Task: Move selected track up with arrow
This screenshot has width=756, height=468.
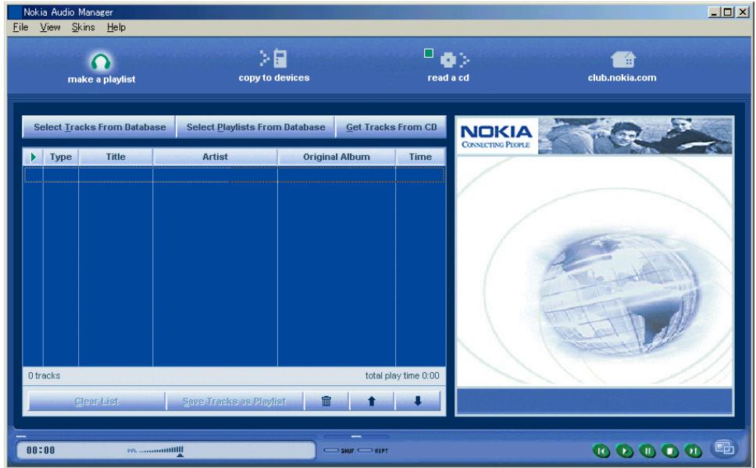Action: (372, 401)
